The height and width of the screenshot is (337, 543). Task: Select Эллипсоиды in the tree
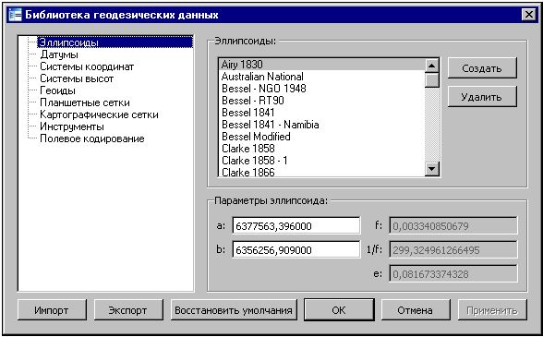click(x=115, y=42)
